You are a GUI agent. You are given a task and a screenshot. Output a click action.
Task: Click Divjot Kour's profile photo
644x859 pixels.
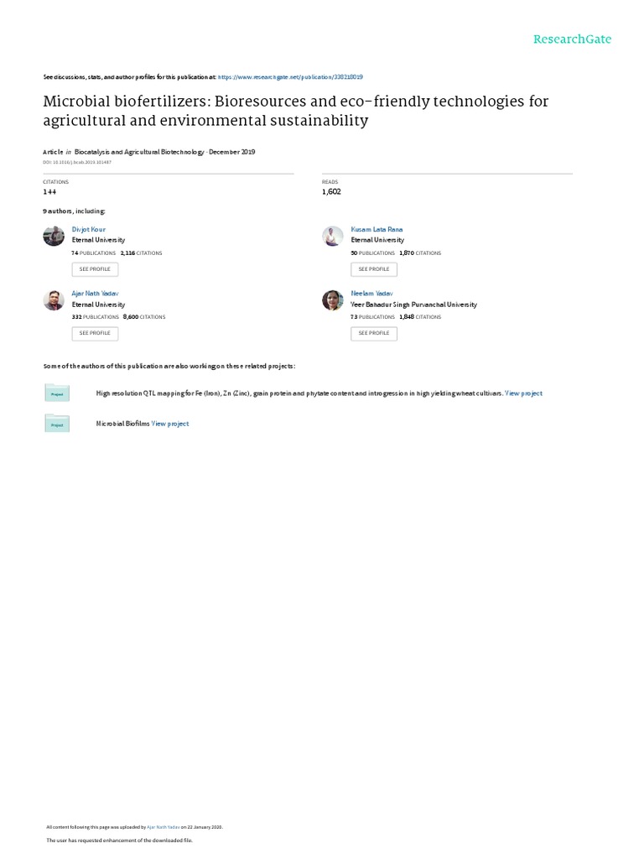pos(54,237)
